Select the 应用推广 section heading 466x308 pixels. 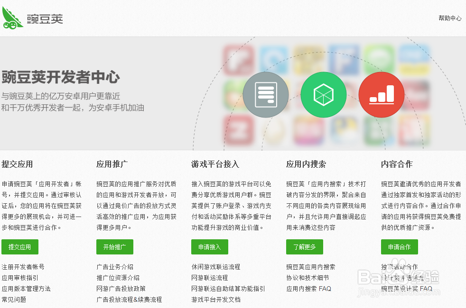tap(112, 164)
